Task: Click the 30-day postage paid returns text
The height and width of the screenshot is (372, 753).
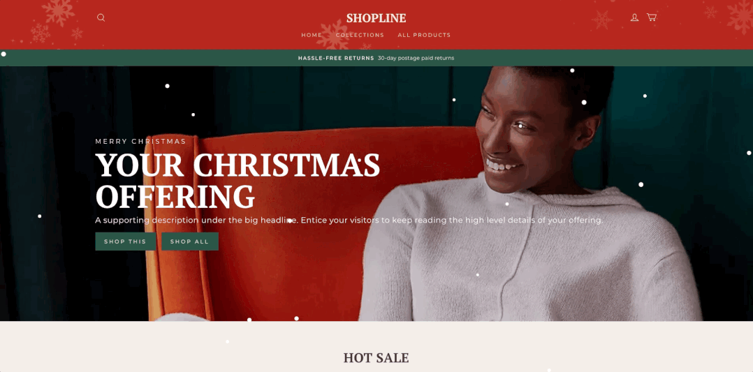Action: pos(416,58)
